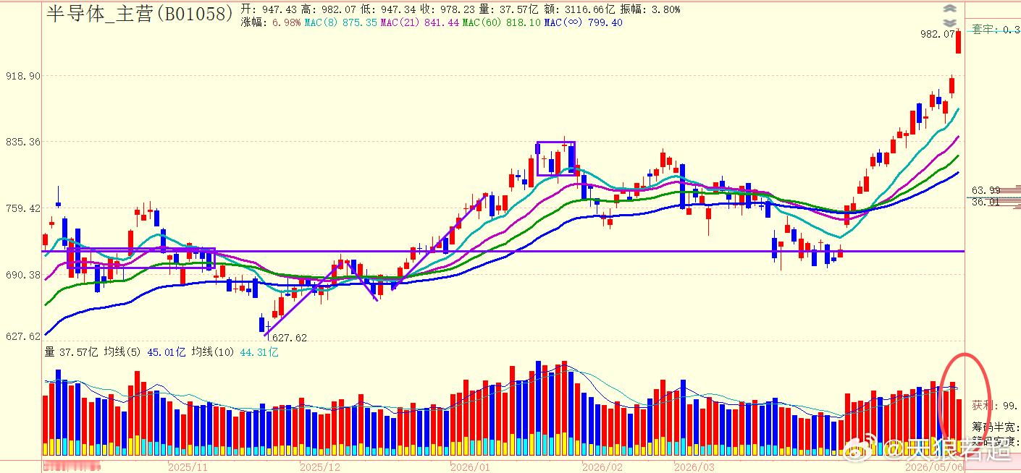Click the 2025/11 date axis label
Viewport: 1021px width, 473px height.
(188, 467)
